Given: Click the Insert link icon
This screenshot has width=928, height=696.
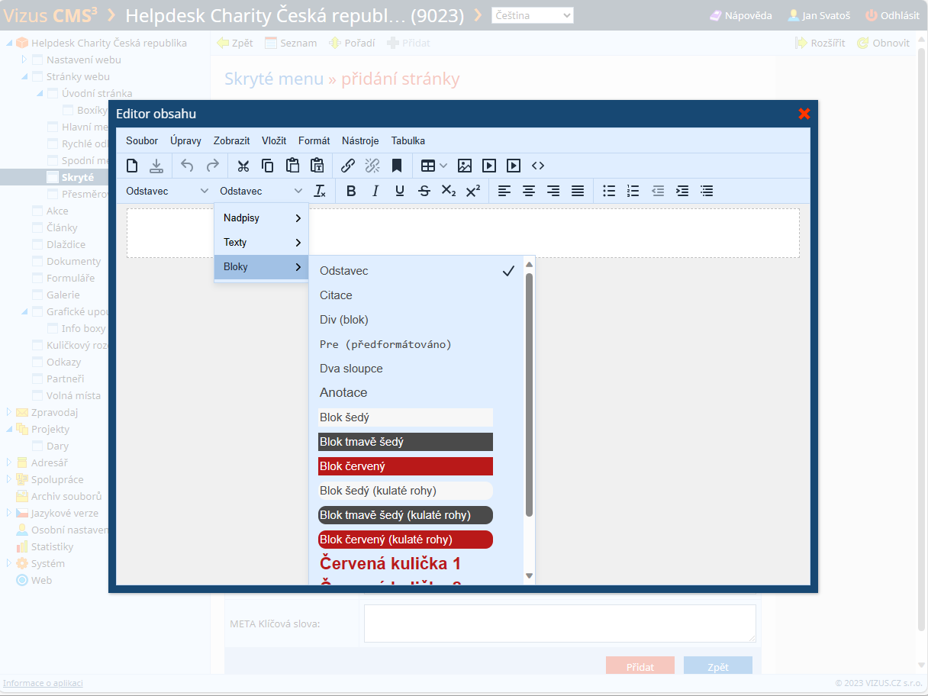Looking at the screenshot, I should click(348, 166).
